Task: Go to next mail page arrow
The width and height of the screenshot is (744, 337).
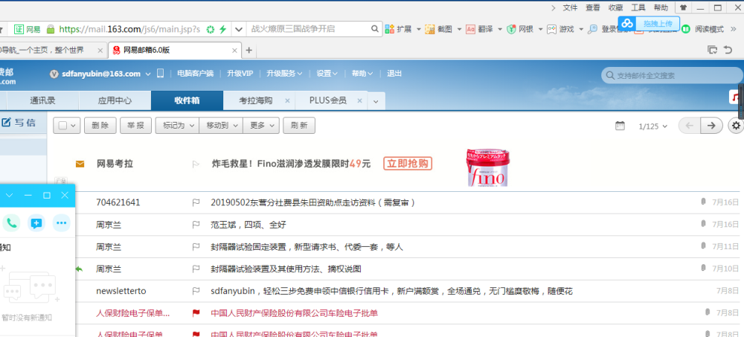Action: click(711, 125)
